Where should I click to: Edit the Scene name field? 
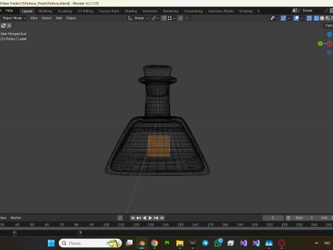pyautogui.click(x=312, y=10)
